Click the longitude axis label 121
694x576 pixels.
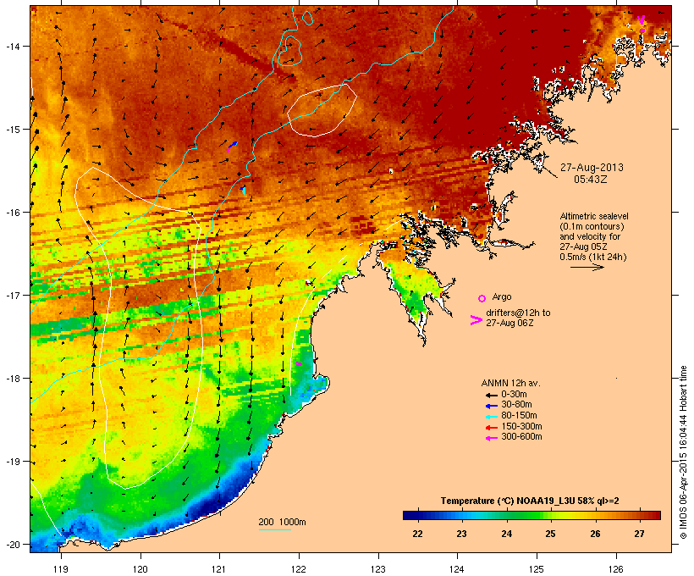219,569
